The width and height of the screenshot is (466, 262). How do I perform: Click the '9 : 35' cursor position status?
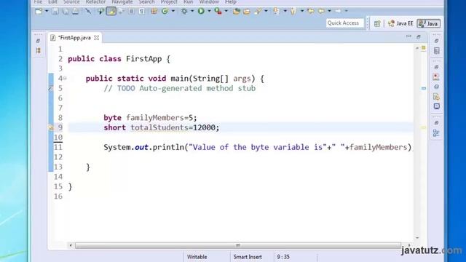click(x=283, y=257)
